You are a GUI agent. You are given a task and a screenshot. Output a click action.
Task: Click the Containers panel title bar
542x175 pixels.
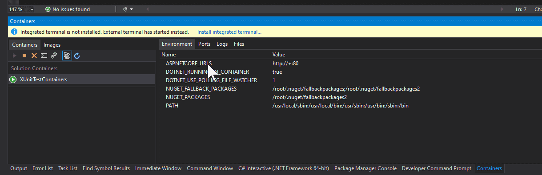pos(275,21)
